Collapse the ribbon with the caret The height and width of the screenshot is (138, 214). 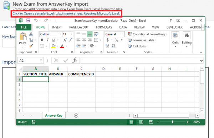coord(201,52)
